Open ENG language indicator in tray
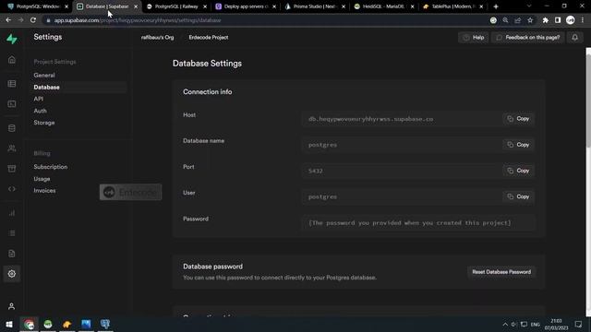The height and width of the screenshot is (332, 591). click(x=536, y=324)
